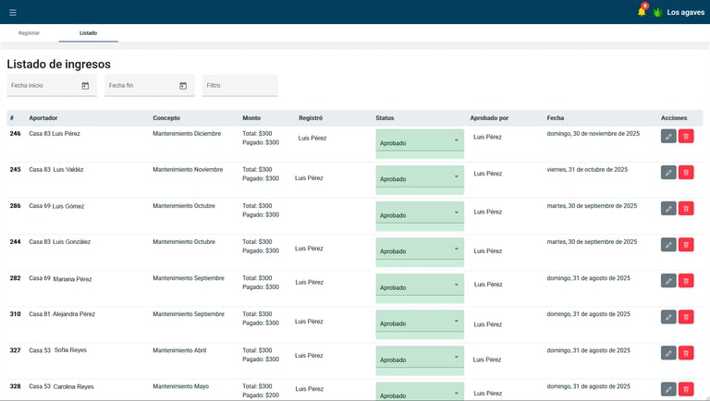Select 'Casa 69 Mariana Pérez' aportador cell
710x401 pixels.
point(60,279)
